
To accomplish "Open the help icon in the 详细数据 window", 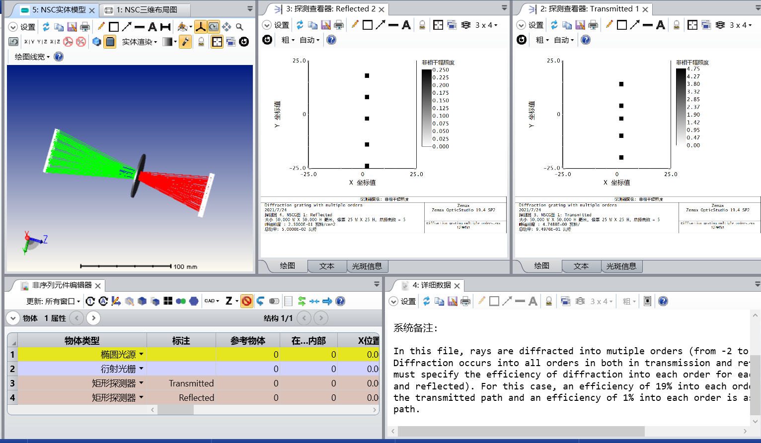I will click(663, 301).
